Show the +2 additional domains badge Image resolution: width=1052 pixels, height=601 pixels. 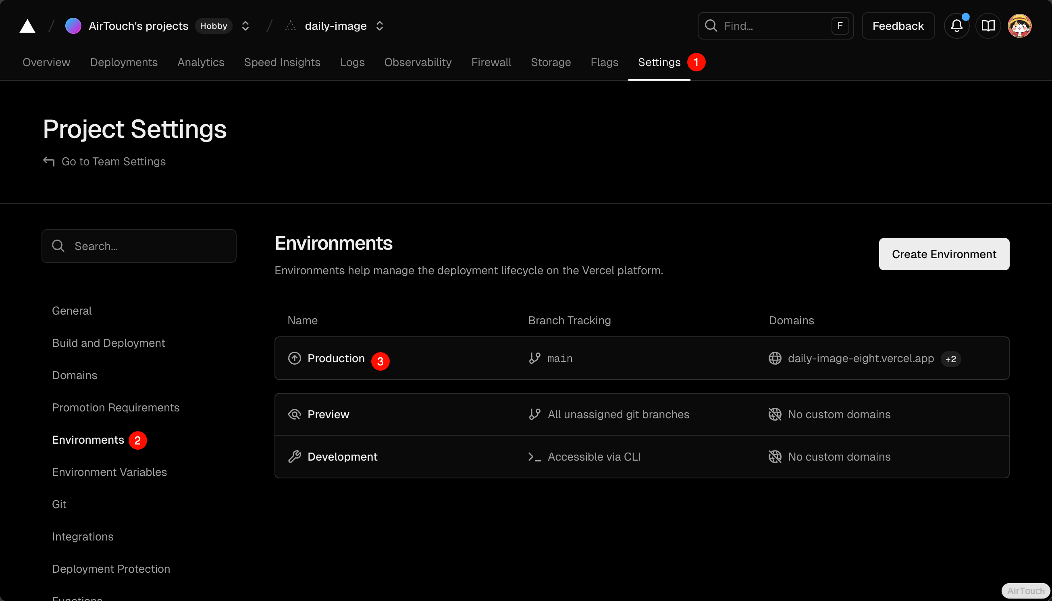tap(950, 359)
